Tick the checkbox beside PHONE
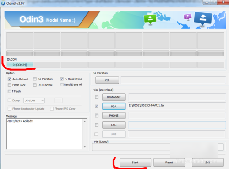 tap(97, 115)
